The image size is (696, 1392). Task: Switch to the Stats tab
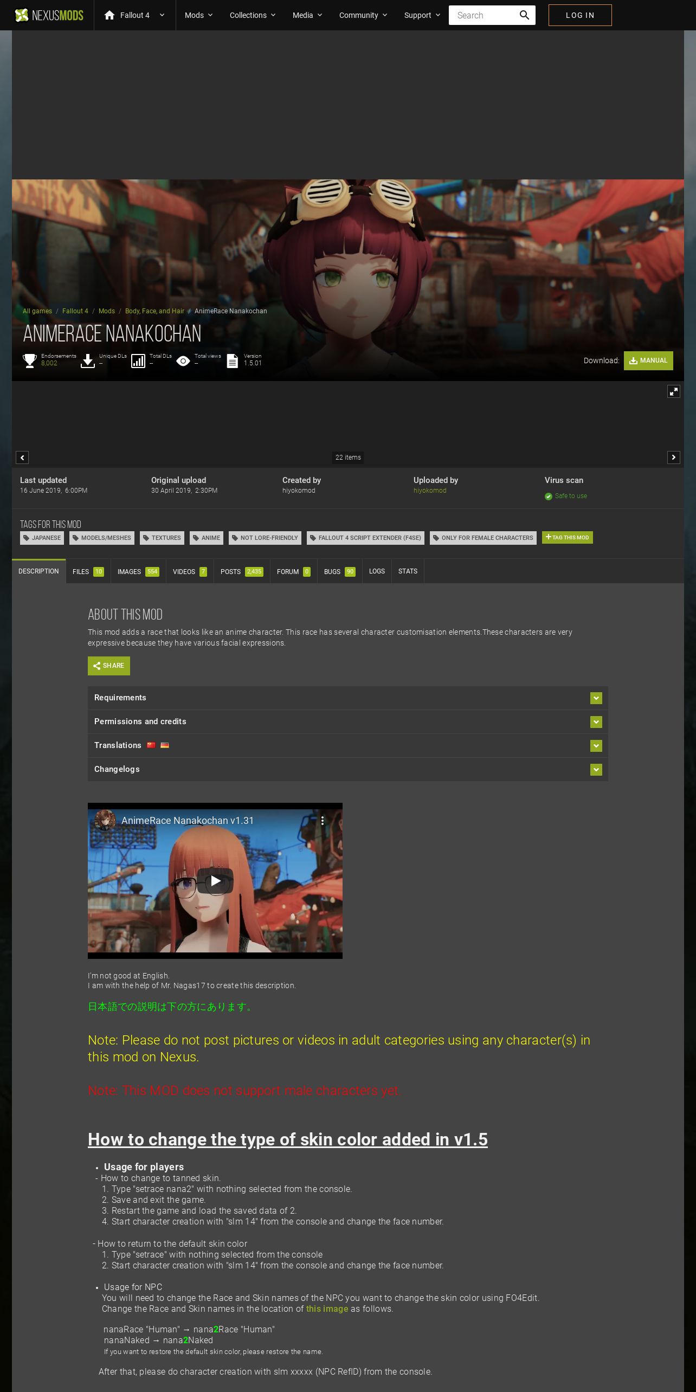tap(408, 571)
